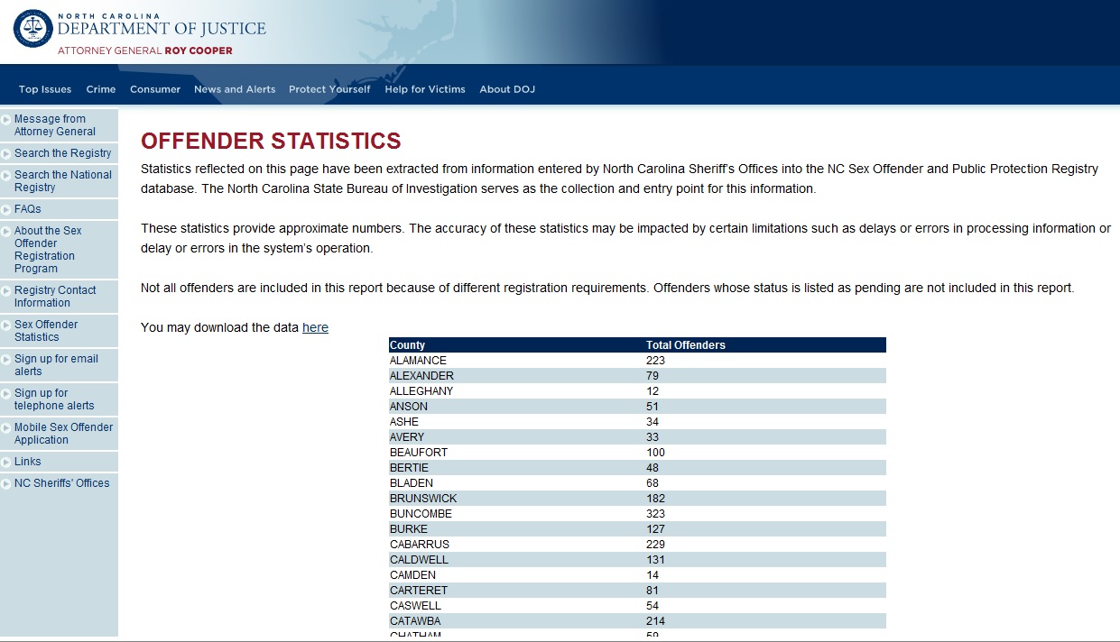The height and width of the screenshot is (642, 1120).
Task: Click the County column header
Action: coord(407,345)
